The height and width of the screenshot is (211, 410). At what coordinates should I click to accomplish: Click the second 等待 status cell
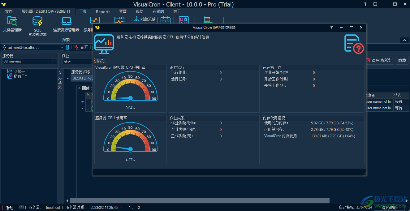click(x=401, y=108)
